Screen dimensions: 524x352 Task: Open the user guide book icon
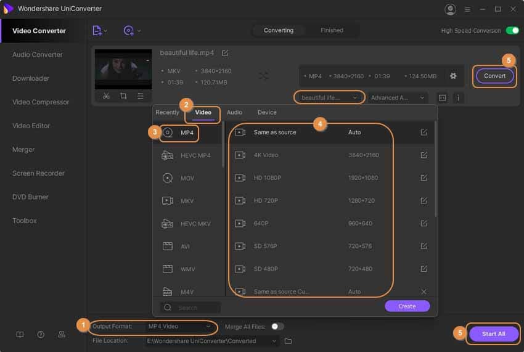(20, 334)
